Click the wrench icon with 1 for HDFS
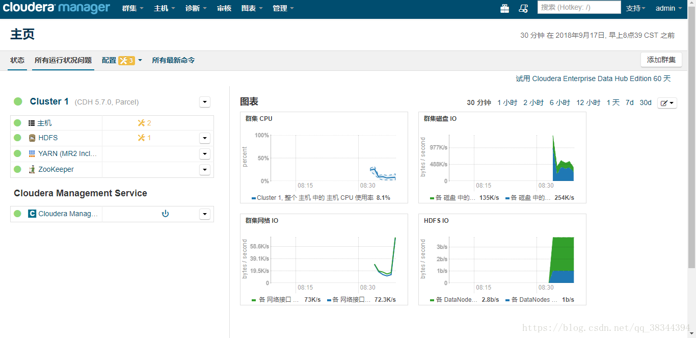The image size is (696, 338). pos(144,138)
